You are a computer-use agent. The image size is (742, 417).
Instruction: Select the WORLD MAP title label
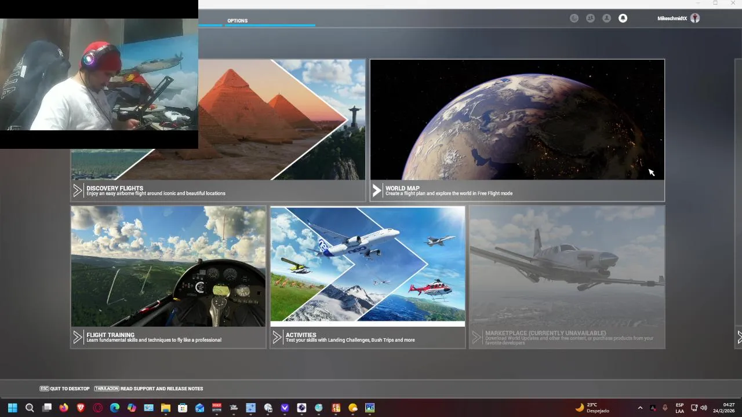[x=402, y=188]
